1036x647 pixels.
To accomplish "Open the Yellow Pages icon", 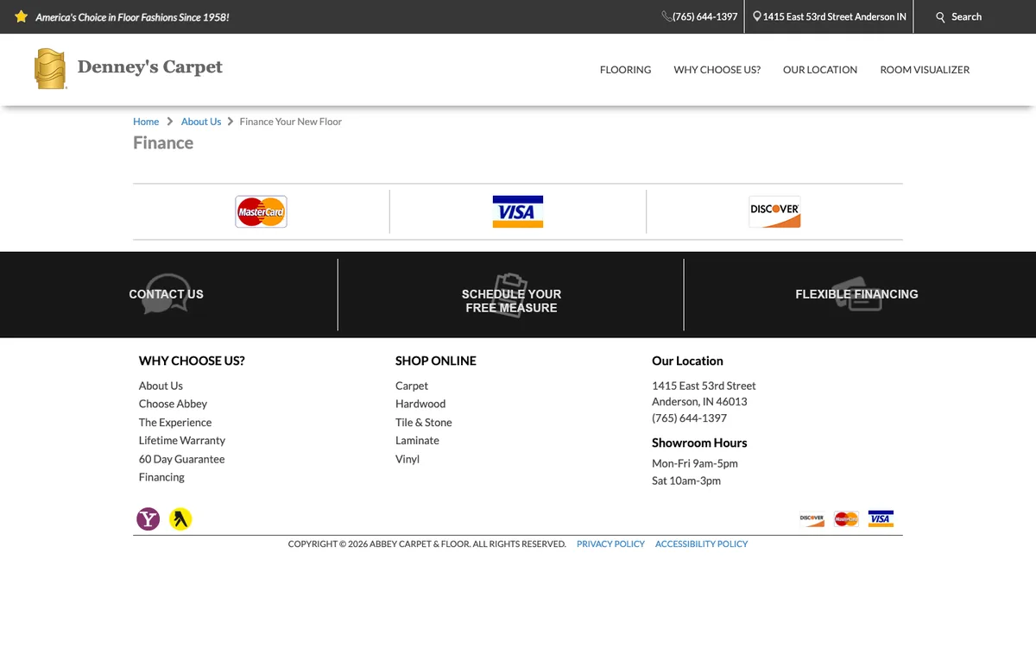I will click(180, 518).
